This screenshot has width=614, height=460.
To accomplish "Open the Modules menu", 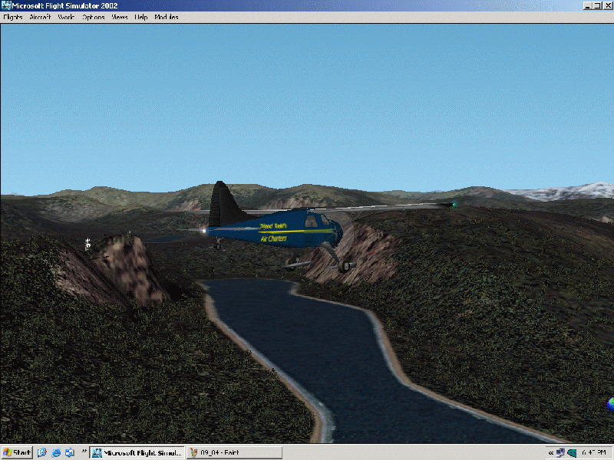I will 166,17.
